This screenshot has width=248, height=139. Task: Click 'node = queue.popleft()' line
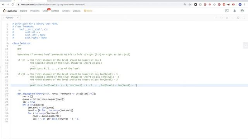[46, 116]
